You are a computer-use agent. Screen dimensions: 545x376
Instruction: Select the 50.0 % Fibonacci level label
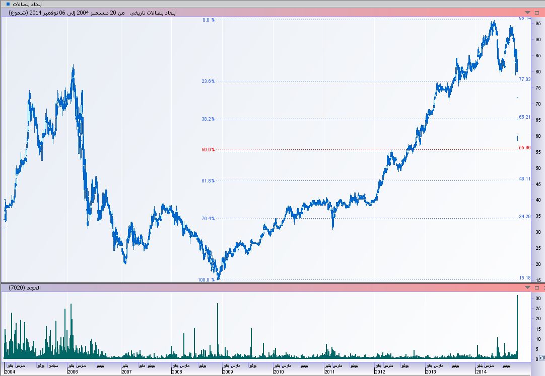click(208, 150)
